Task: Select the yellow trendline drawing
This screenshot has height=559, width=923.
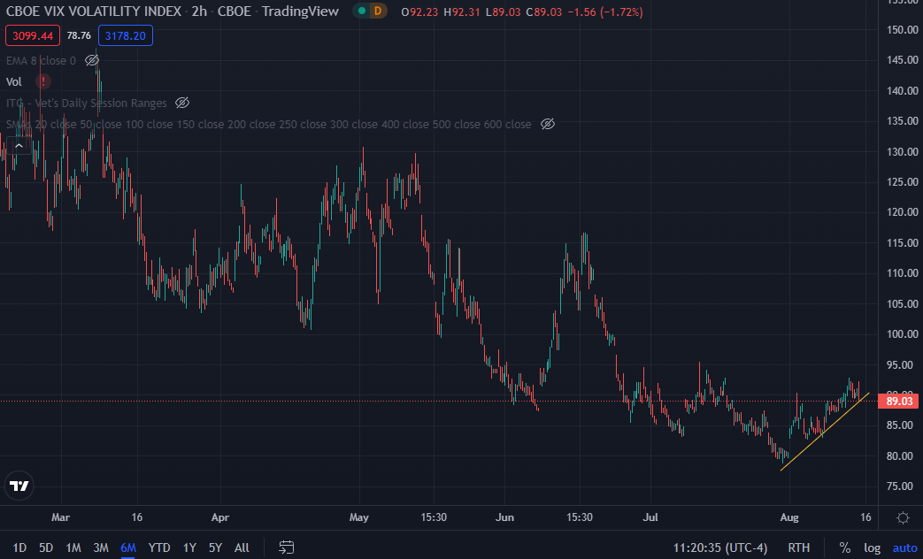Action: 826,432
